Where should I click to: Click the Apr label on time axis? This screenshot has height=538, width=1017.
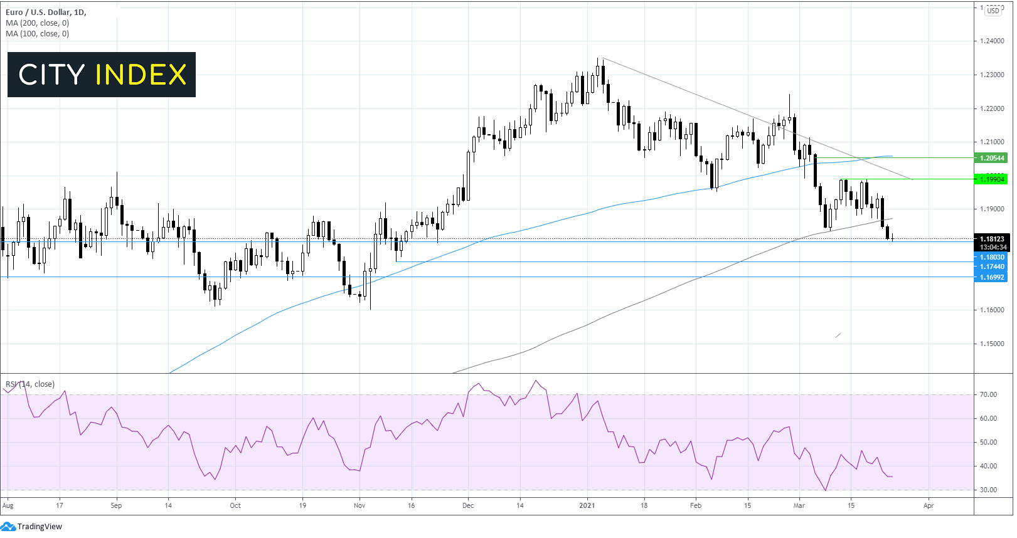(929, 505)
